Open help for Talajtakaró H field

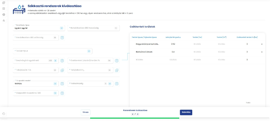117,70
